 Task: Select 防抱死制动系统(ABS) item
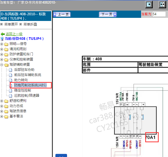point(30,85)
